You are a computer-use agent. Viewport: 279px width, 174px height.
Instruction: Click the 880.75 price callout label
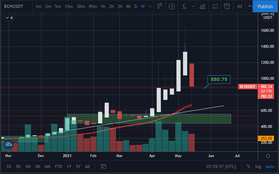219,79
